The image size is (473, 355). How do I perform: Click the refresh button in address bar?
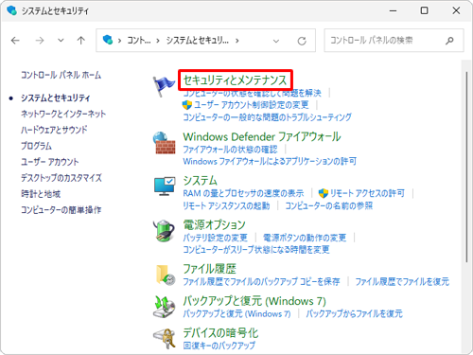coord(302,41)
